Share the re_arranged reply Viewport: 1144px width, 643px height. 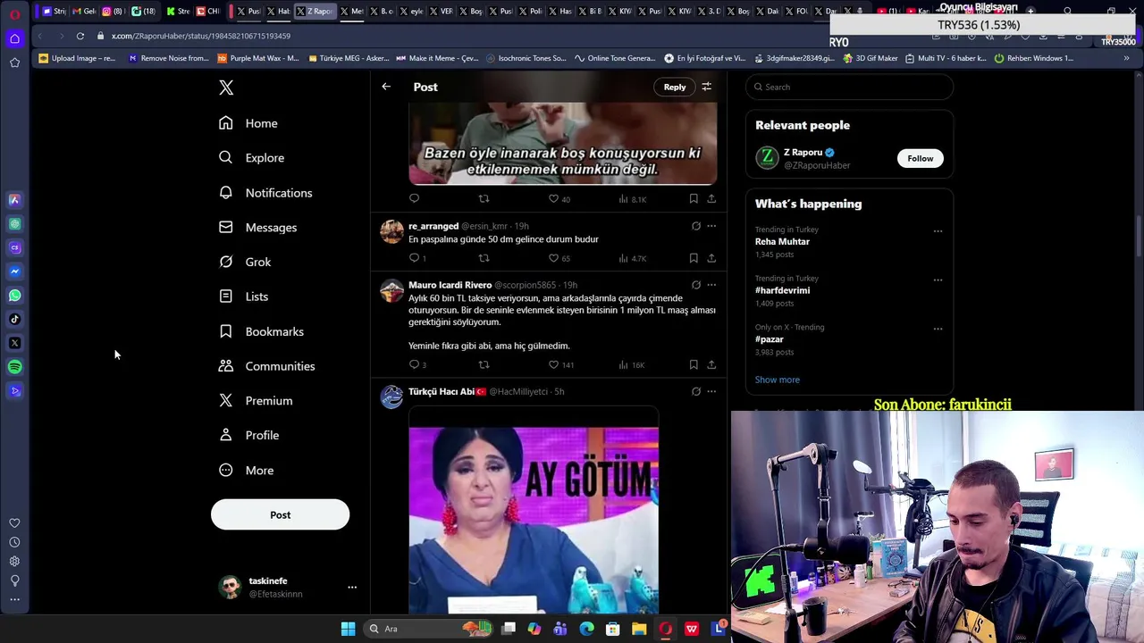(711, 258)
